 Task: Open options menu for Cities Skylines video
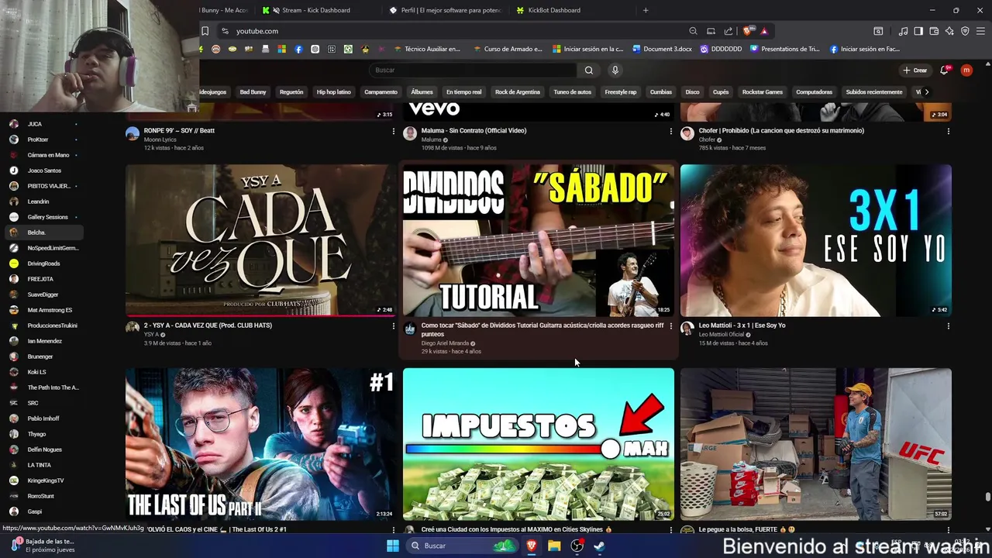(x=670, y=530)
